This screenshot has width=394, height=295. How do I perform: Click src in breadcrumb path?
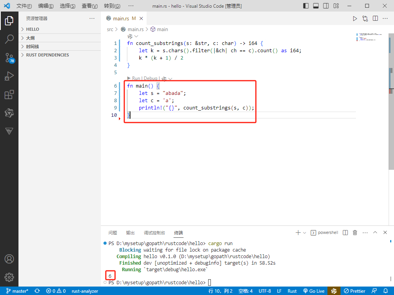pyautogui.click(x=110, y=29)
